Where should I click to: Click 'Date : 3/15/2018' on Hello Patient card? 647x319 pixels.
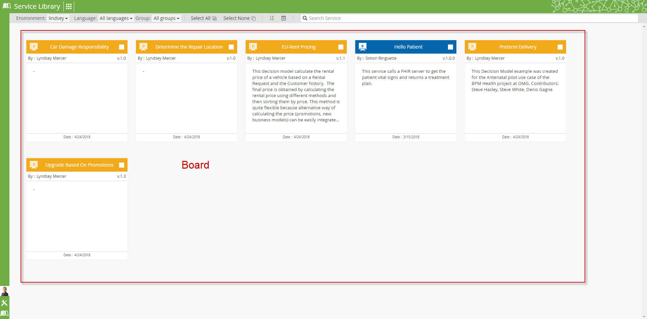tap(406, 137)
